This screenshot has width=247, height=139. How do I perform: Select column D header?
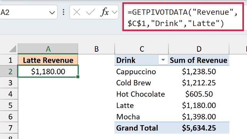click(199, 49)
